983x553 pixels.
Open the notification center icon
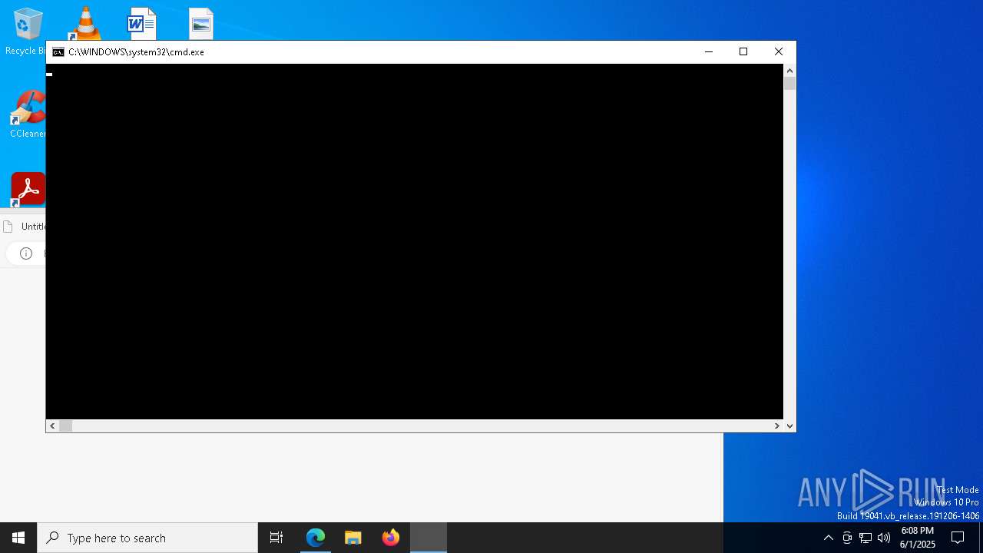[x=958, y=538]
